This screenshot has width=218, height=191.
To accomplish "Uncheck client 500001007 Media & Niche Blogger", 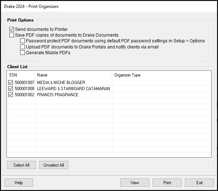I will click(10, 82).
